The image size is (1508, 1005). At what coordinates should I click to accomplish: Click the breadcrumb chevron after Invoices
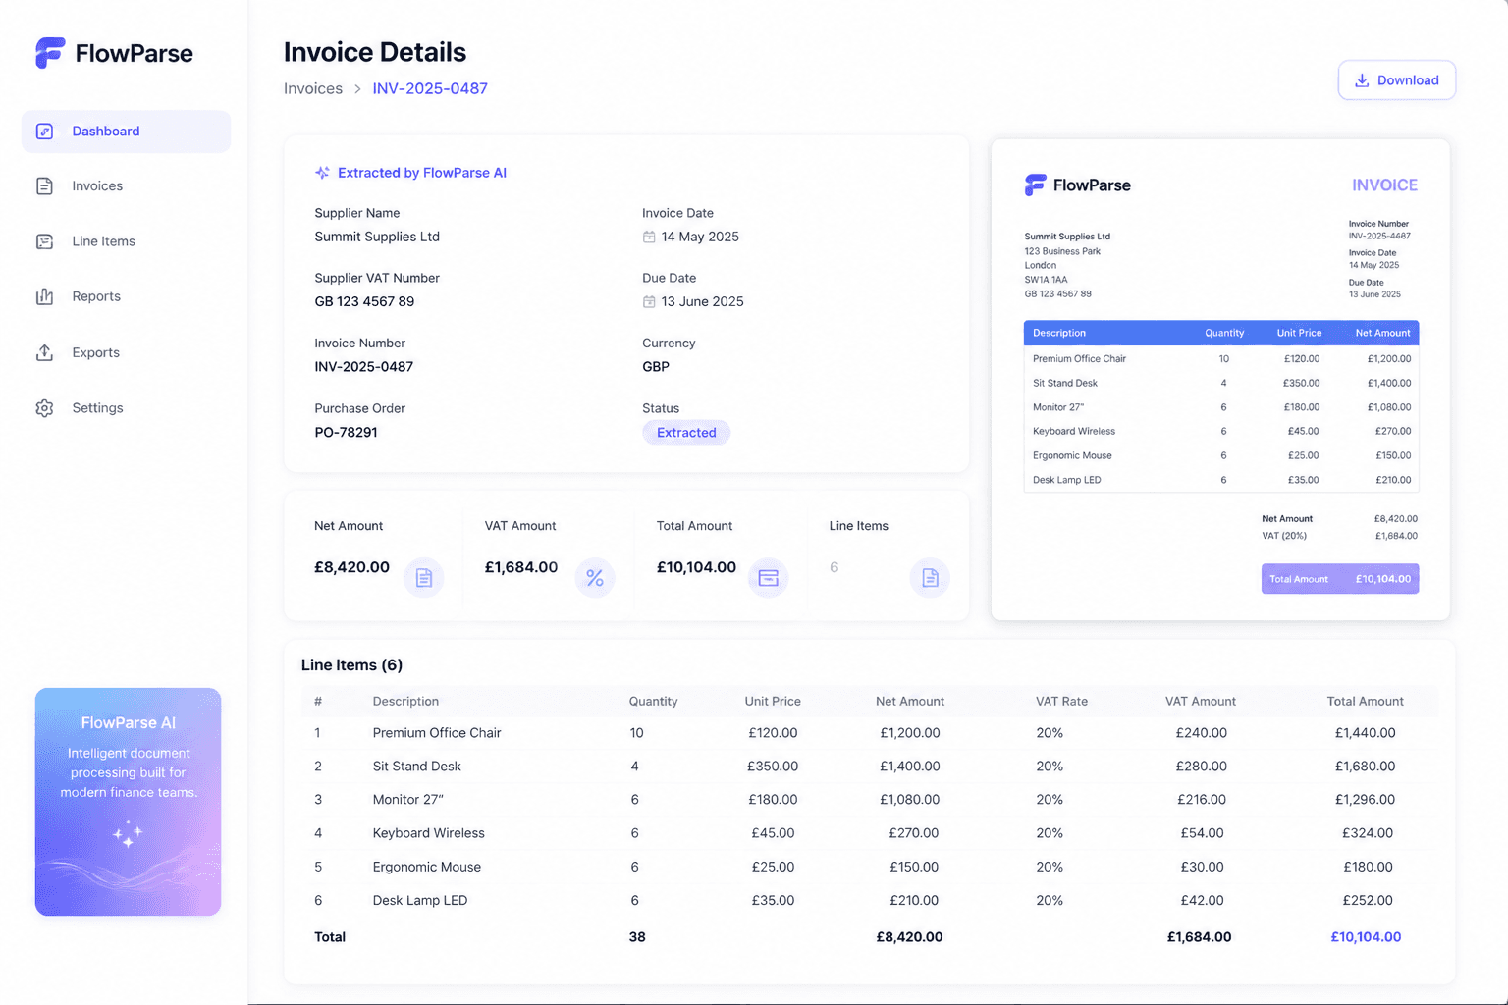tap(357, 89)
